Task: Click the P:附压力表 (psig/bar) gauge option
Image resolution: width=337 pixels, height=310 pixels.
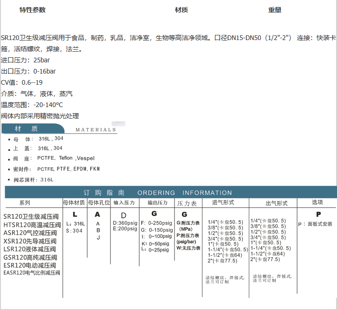Action: coord(188,239)
